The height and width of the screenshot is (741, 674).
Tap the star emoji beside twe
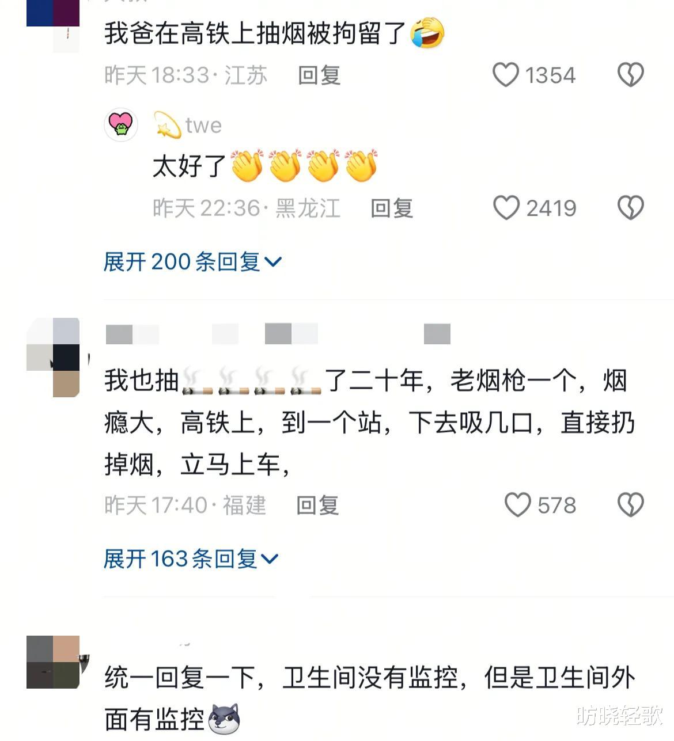tap(167, 125)
